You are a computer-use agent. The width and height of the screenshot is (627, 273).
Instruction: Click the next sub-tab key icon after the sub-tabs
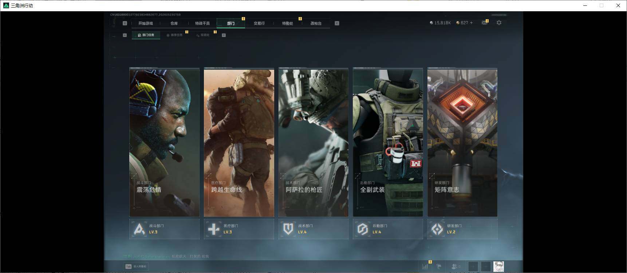[224, 35]
